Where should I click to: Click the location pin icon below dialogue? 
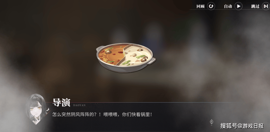point(212,122)
